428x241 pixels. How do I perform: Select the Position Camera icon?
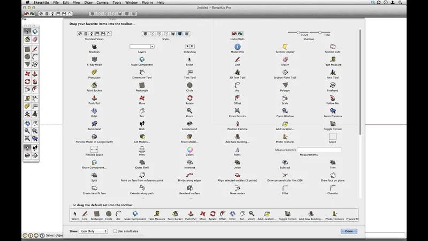pyautogui.click(x=237, y=124)
